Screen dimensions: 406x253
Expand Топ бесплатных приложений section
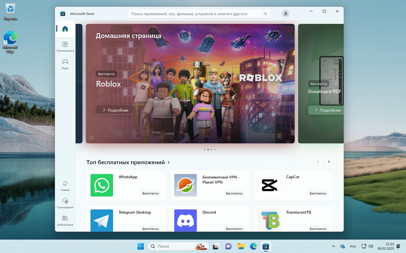[128, 162]
